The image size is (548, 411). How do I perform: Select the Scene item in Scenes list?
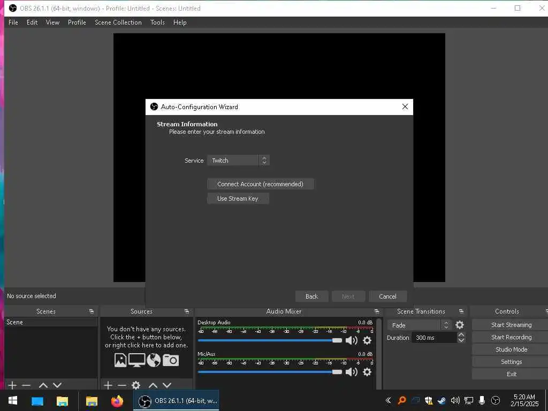pyautogui.click(x=51, y=322)
